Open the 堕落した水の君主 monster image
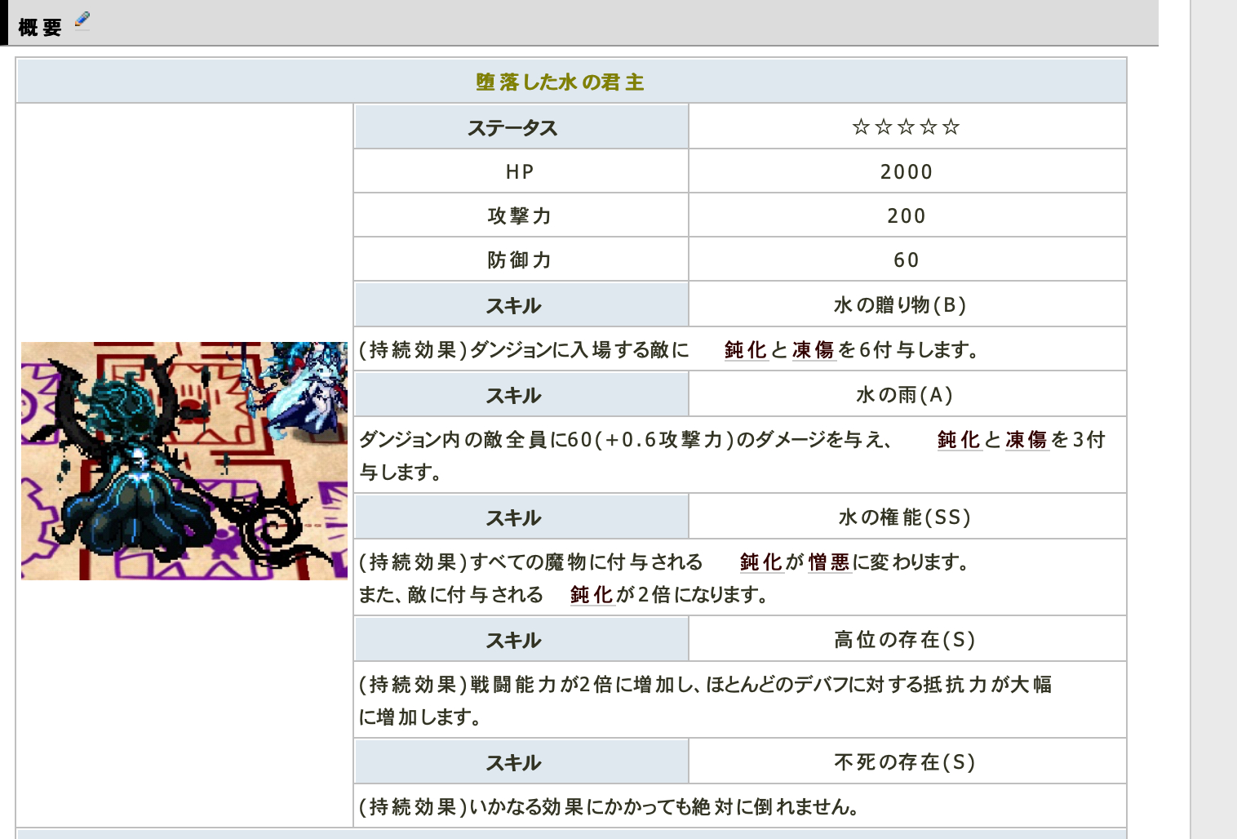 184,461
